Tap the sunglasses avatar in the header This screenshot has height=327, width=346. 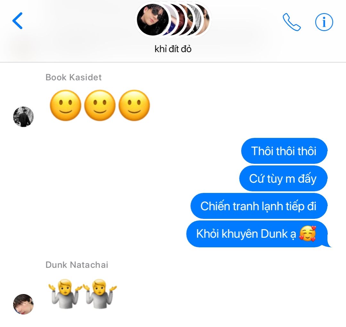[x=153, y=20]
